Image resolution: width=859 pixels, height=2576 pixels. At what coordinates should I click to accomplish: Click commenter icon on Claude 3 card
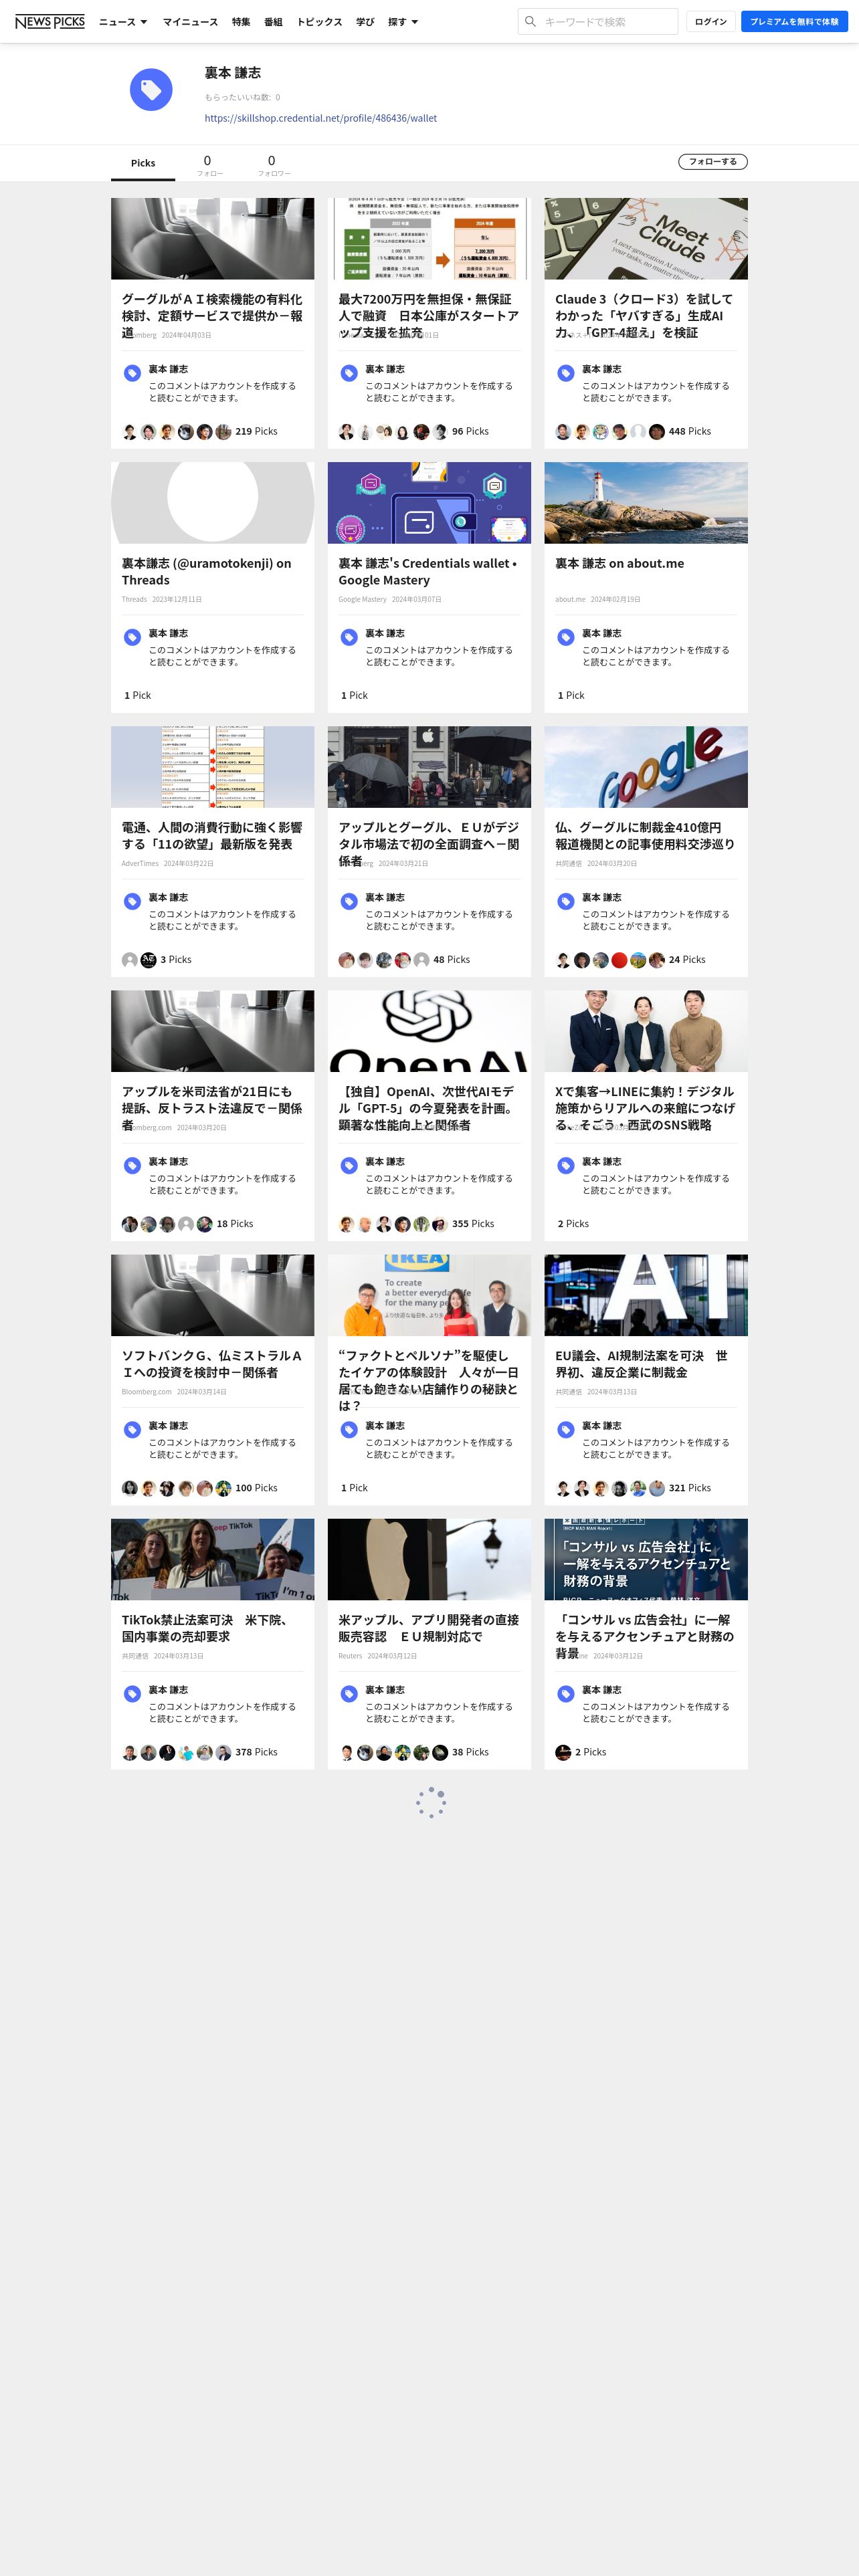click(x=566, y=373)
